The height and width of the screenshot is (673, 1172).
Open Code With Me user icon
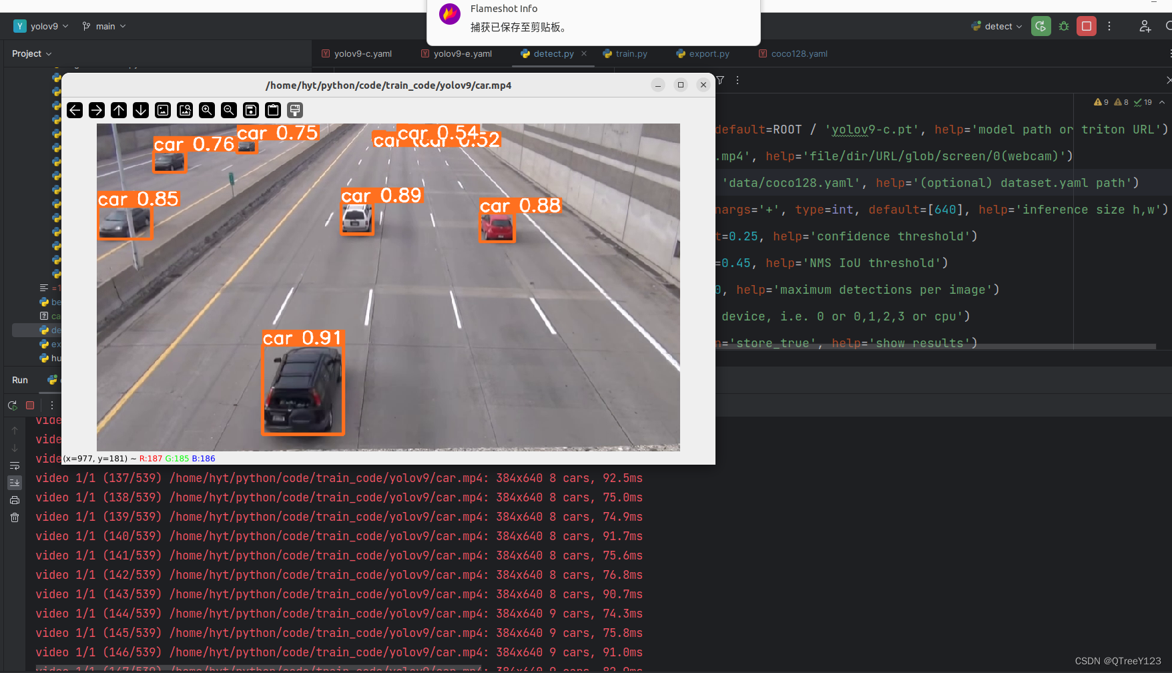1145,26
